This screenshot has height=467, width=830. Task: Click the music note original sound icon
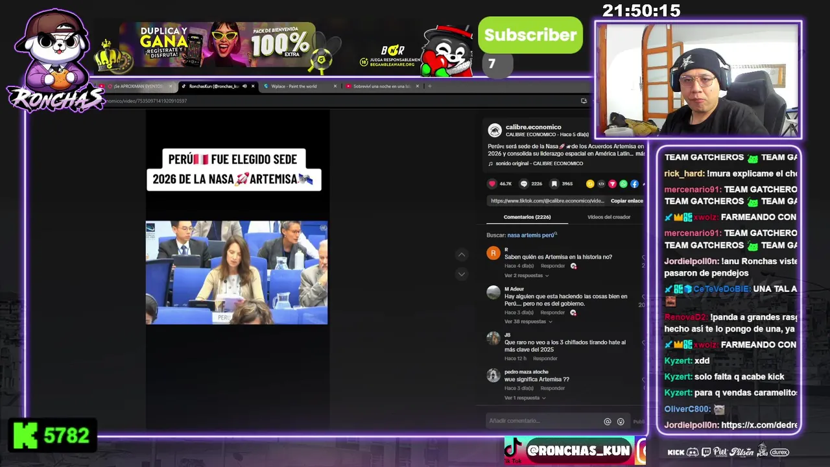click(491, 163)
